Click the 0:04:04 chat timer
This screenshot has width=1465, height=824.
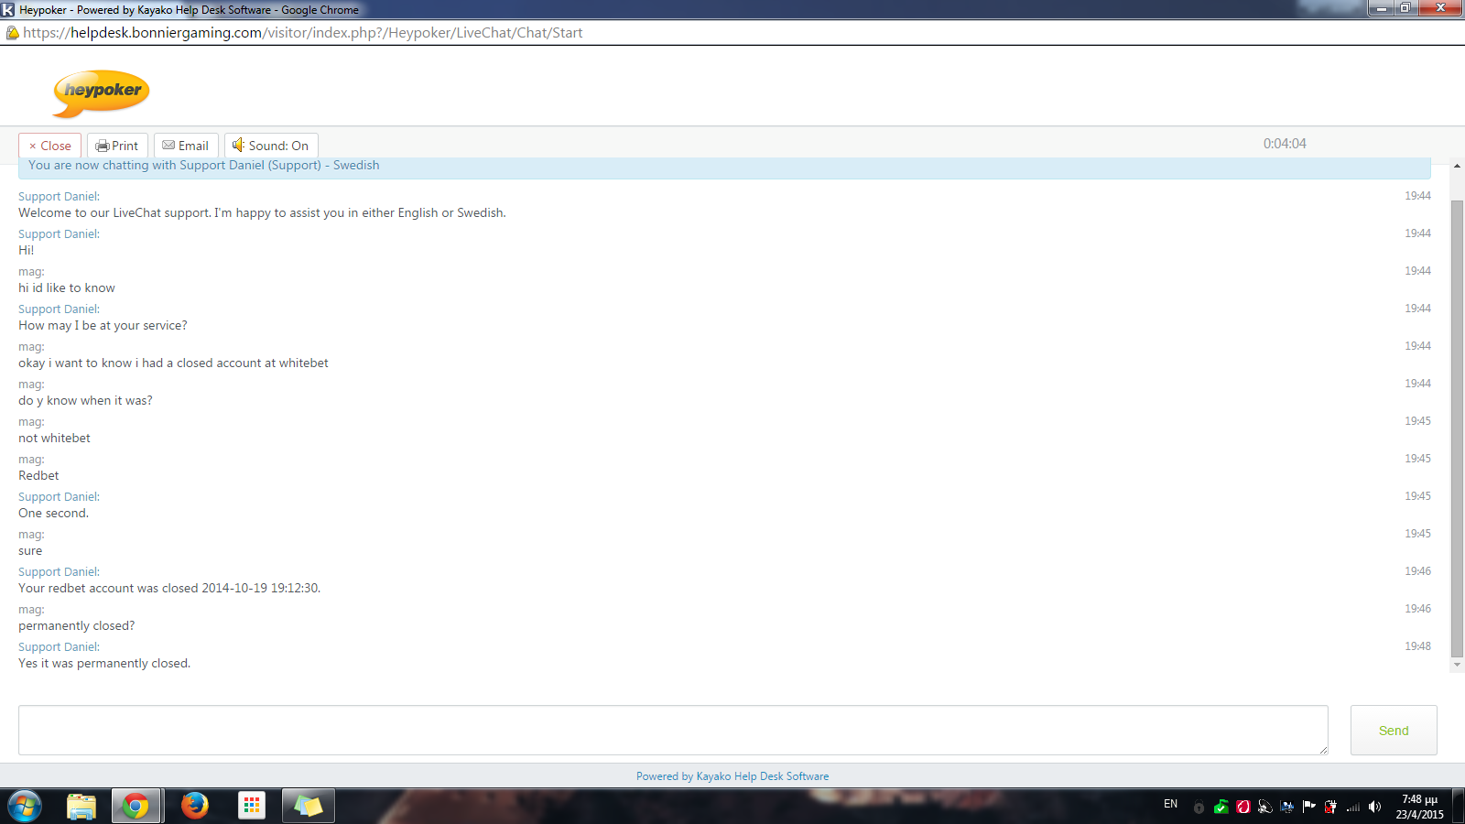click(1285, 144)
